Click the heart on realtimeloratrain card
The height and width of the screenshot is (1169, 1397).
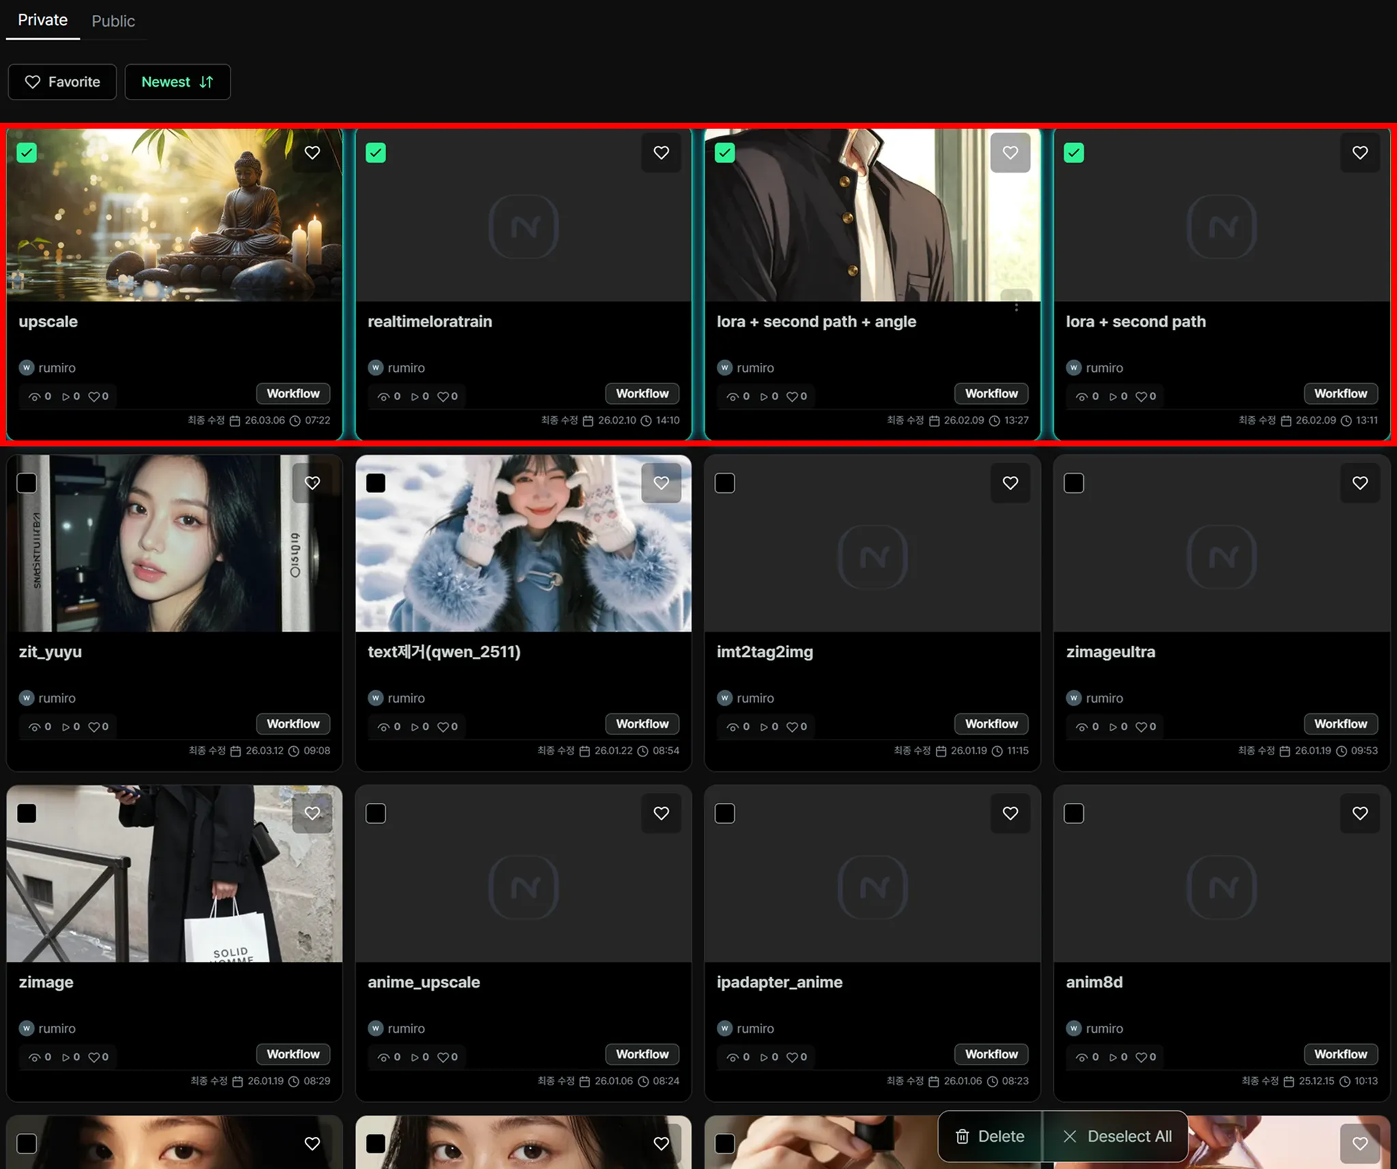[x=661, y=153]
